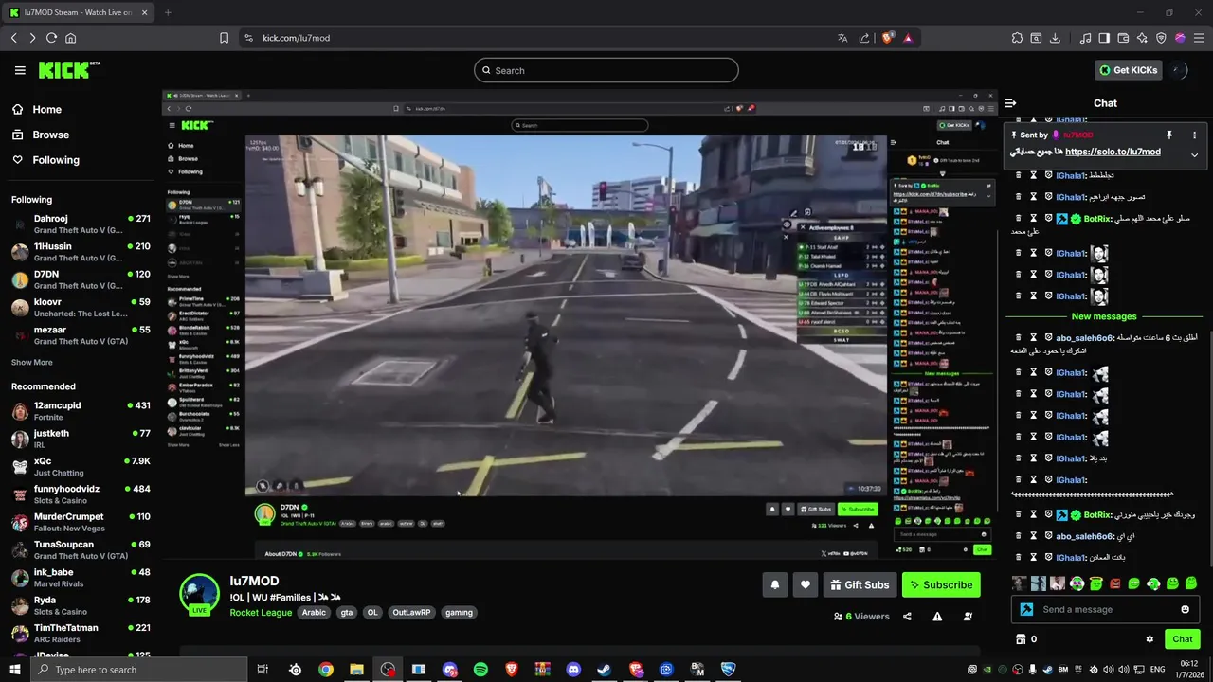Open browser downloads icon
Image resolution: width=1213 pixels, height=682 pixels.
pos(1055,38)
